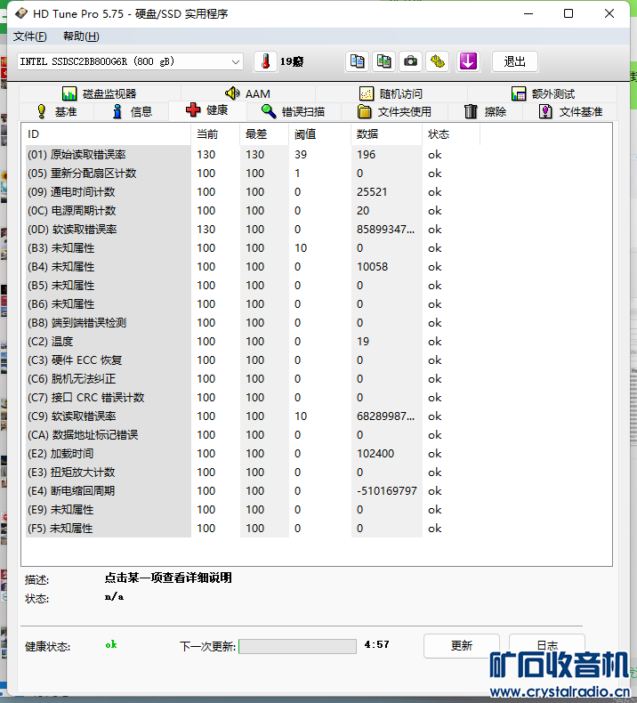Image resolution: width=637 pixels, height=703 pixels.
Task: Select the (0D) 软读取错误率 row
Action: coord(253,230)
